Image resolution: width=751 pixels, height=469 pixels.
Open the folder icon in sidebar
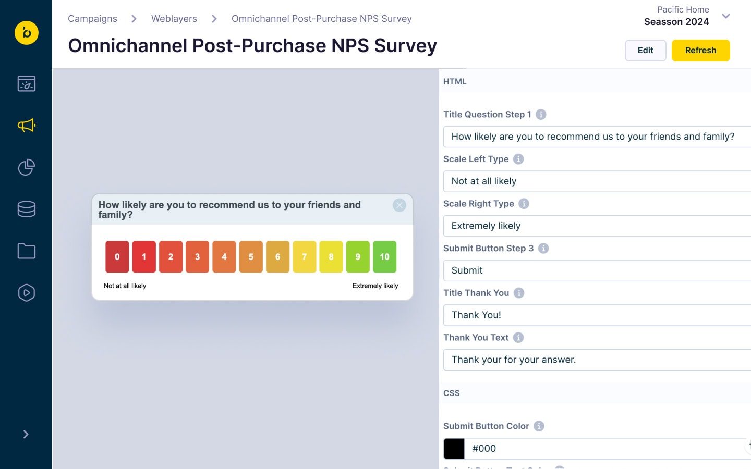click(x=27, y=251)
